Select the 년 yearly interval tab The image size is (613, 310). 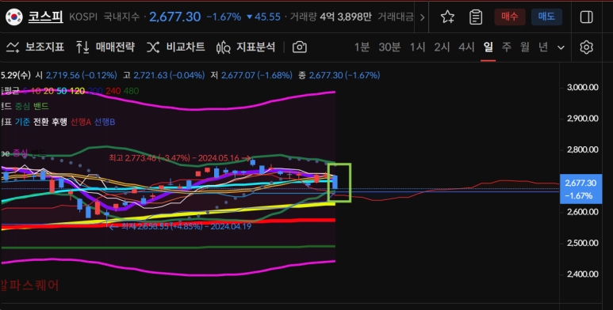click(543, 47)
